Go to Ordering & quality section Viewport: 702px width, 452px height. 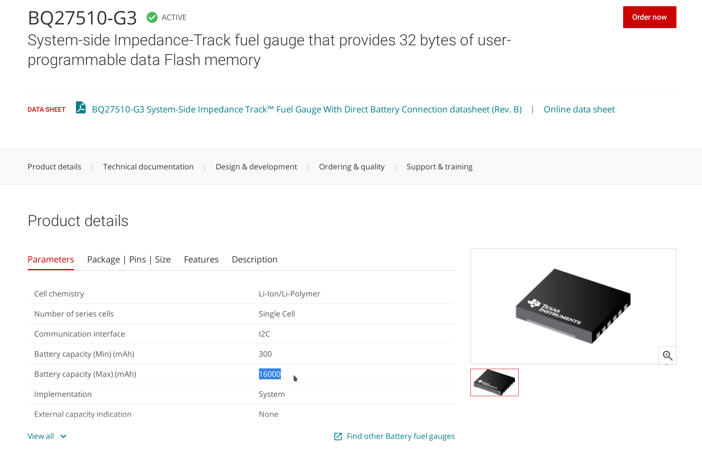[x=352, y=167]
